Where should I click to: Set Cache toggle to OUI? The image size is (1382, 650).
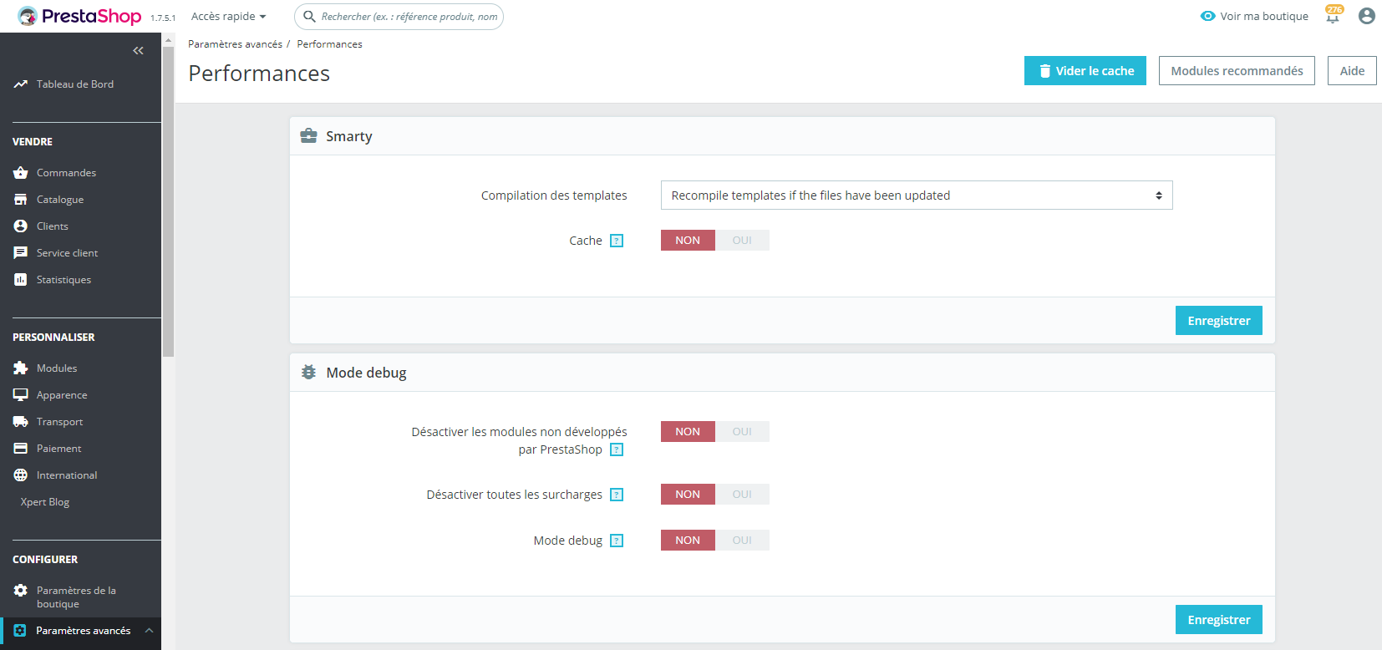(x=742, y=241)
